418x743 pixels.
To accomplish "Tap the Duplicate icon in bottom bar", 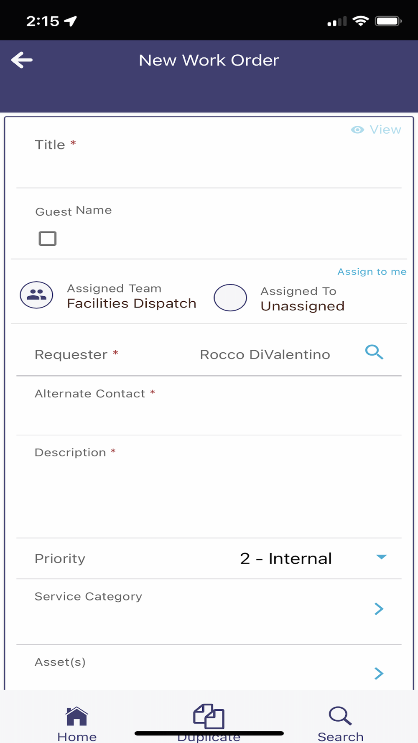I will pos(209,716).
